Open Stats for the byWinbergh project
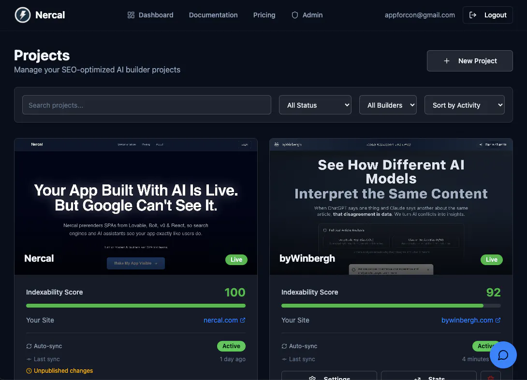This screenshot has height=380, width=527. point(429,376)
